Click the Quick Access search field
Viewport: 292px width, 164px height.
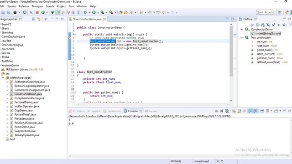pos(265,12)
